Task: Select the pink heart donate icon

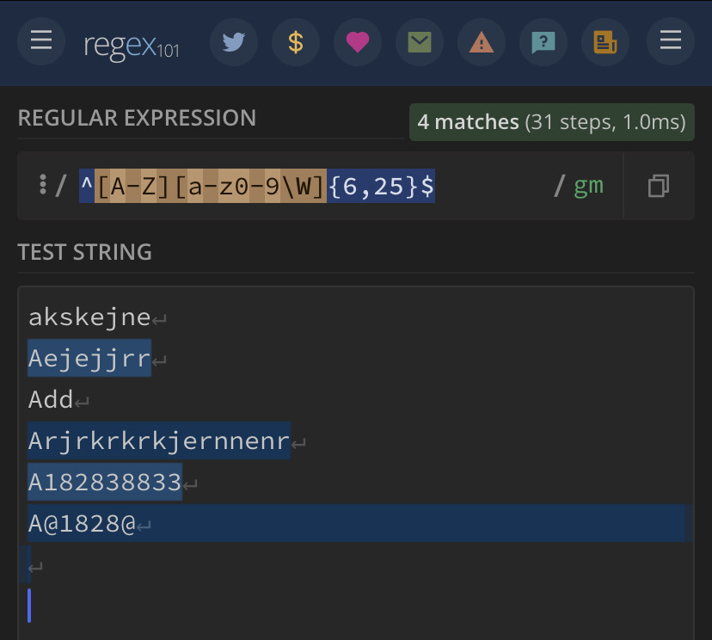Action: pyautogui.click(x=358, y=41)
